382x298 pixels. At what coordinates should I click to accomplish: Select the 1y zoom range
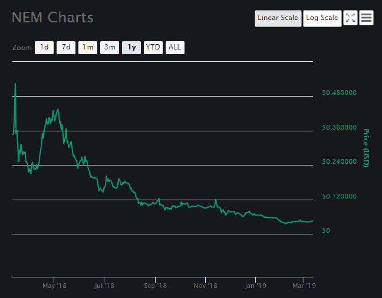pyautogui.click(x=131, y=48)
